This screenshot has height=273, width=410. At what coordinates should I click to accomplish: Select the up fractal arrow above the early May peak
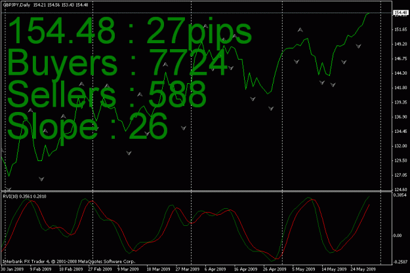click(x=300, y=30)
